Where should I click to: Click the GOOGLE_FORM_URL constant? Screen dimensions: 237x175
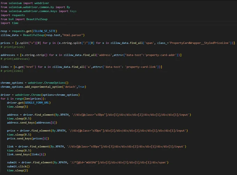click(37, 103)
